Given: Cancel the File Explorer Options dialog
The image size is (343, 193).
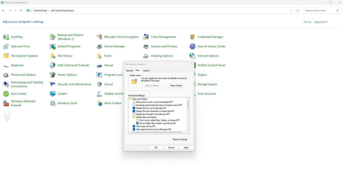Looking at the screenshot, I should tap(171, 147).
